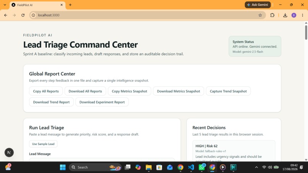Reload the localhost page

pyautogui.click(x=23, y=15)
